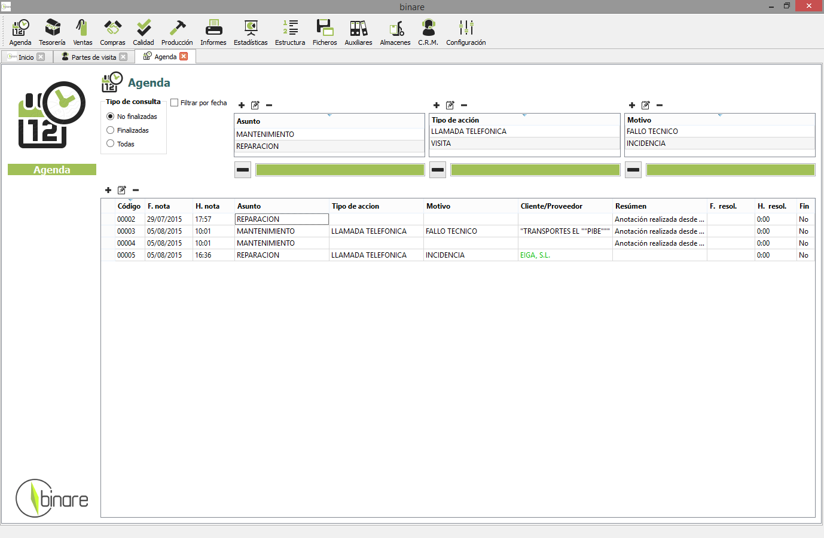
Task: Open the Producción module
Action: click(177, 32)
